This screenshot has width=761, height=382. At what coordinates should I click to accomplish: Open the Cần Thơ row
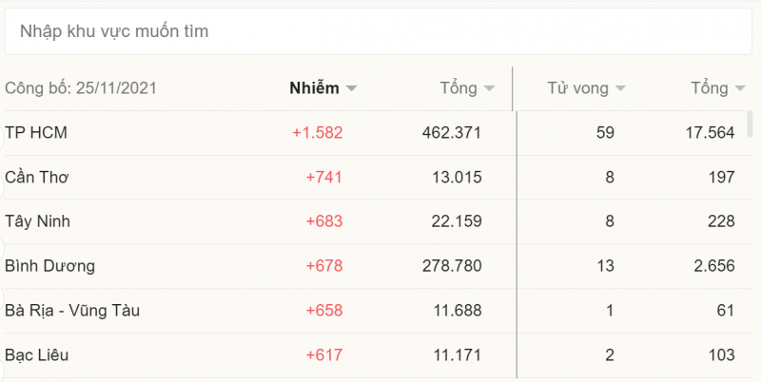[x=37, y=177]
